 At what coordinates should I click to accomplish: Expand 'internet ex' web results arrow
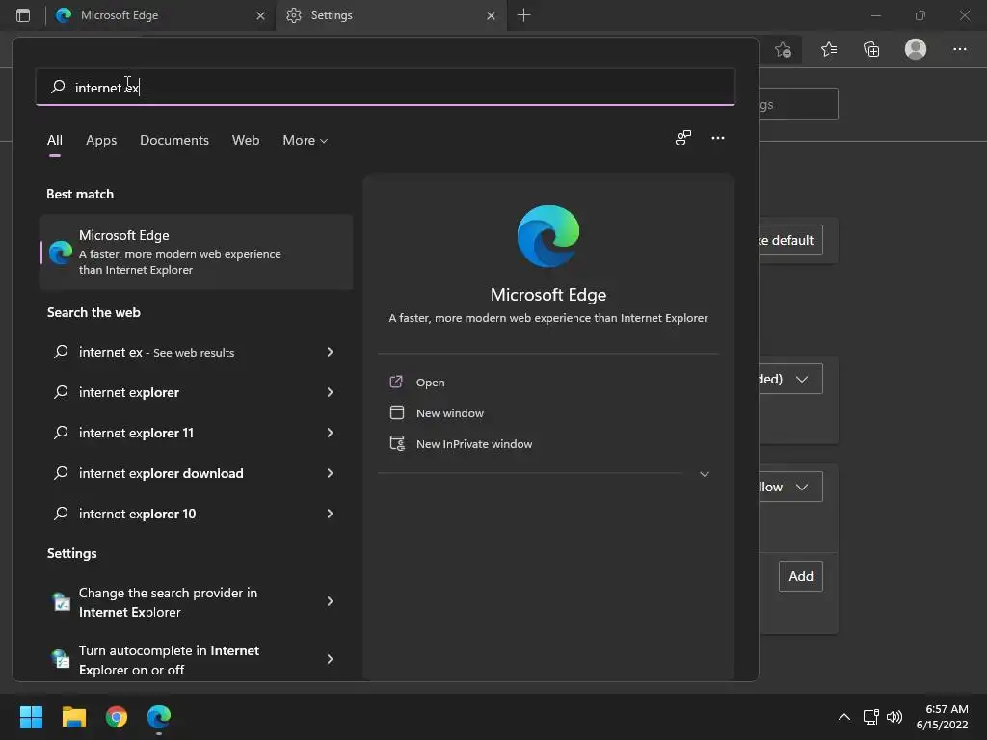coord(330,352)
